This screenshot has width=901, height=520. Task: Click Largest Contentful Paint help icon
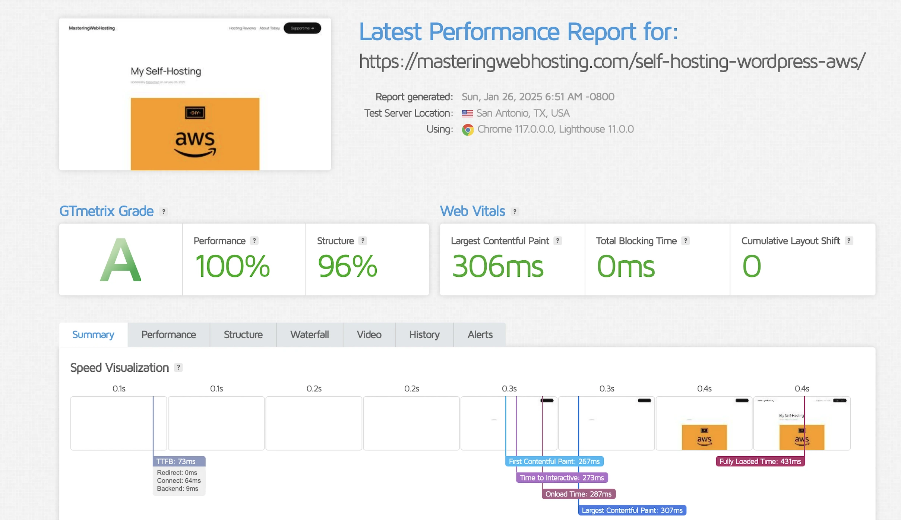557,241
